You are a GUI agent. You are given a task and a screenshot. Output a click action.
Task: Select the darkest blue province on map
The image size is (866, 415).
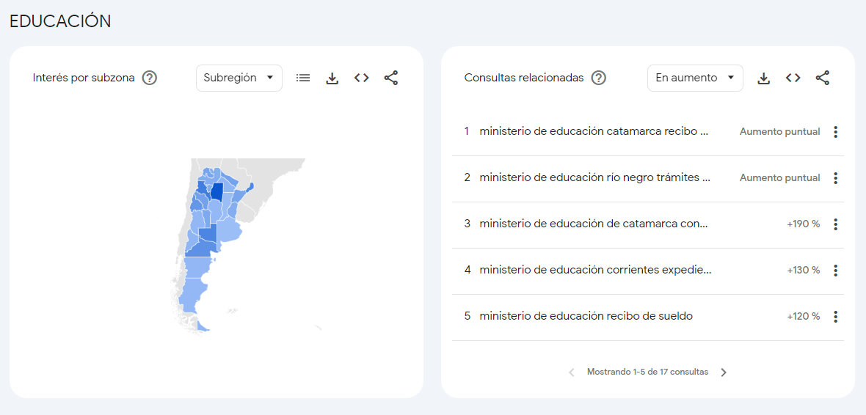[x=216, y=192]
